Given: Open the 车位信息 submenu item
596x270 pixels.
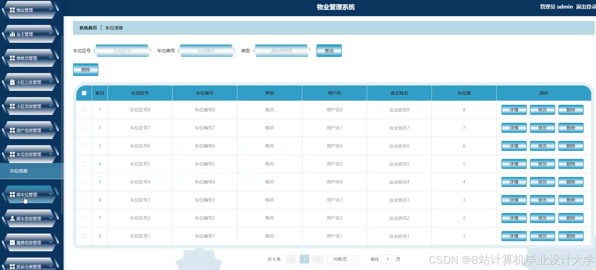Looking at the screenshot, I should click(32, 171).
